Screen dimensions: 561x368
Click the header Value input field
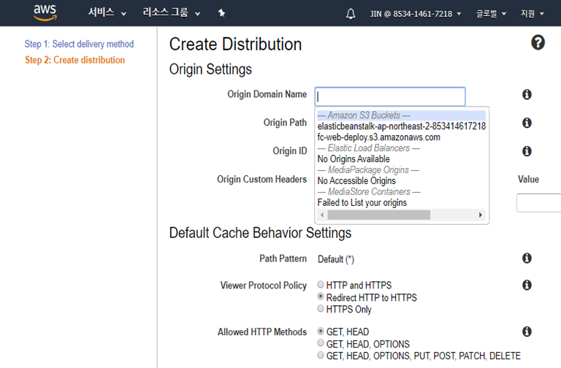click(x=539, y=203)
